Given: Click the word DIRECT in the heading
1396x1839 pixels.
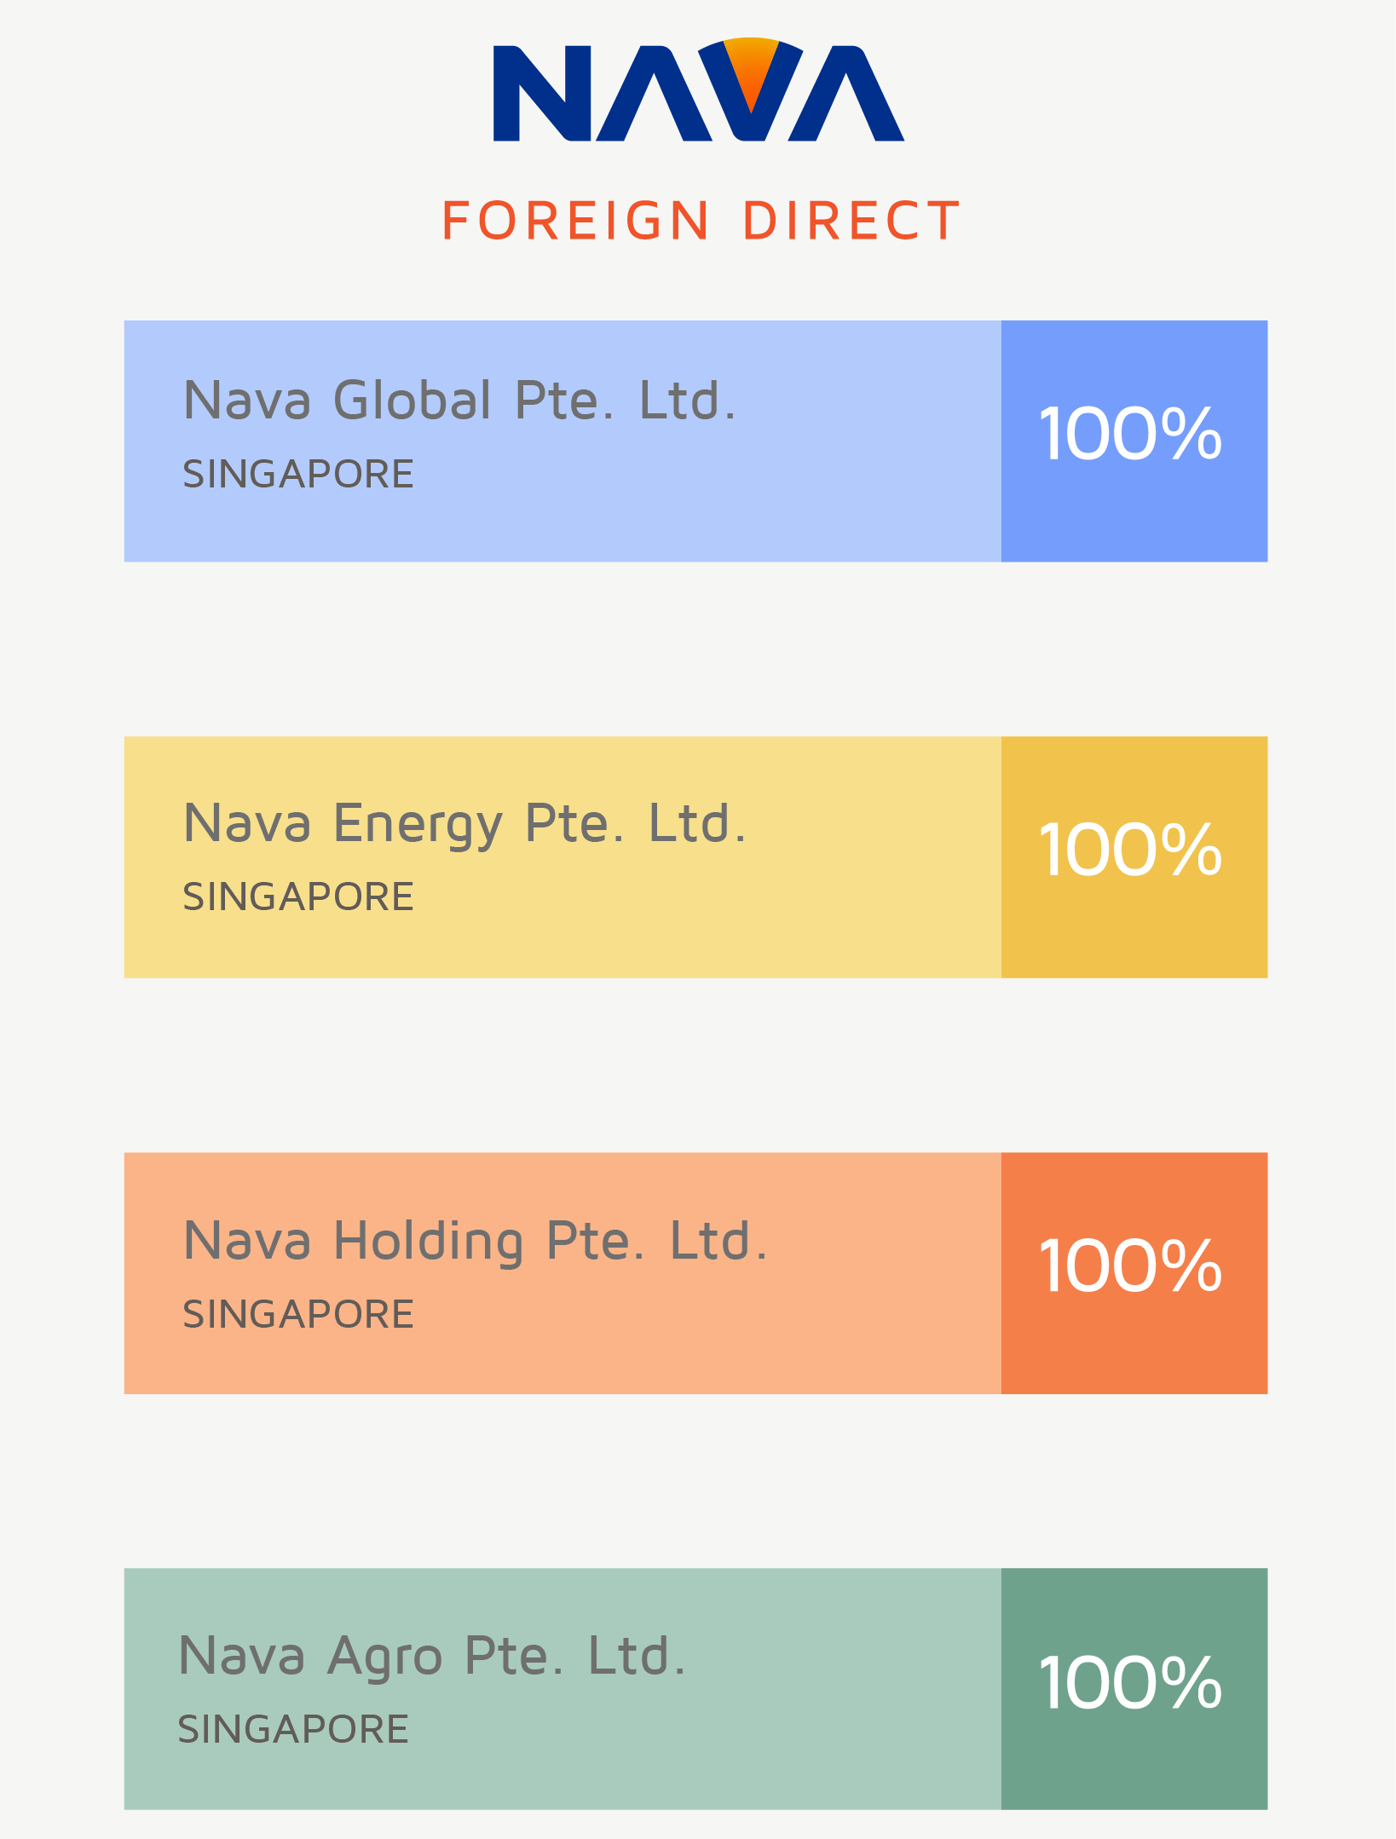Looking at the screenshot, I should coord(851,221).
